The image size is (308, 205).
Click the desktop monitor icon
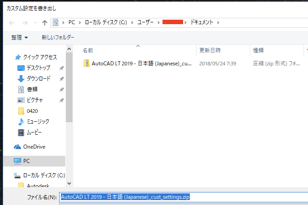pos(21,68)
